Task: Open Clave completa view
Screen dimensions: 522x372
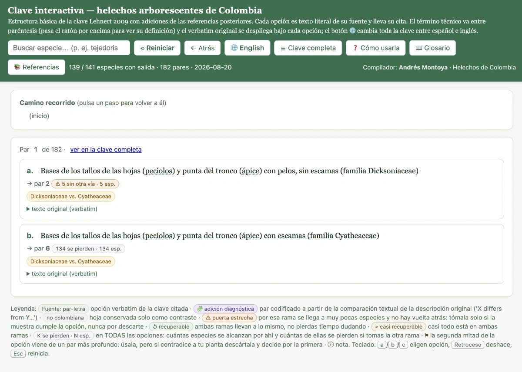Action: pyautogui.click(x=308, y=48)
